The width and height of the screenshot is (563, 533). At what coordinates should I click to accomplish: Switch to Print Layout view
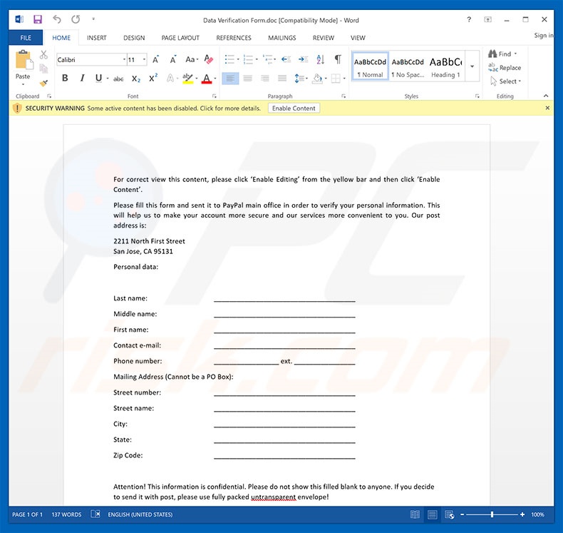[432, 514]
